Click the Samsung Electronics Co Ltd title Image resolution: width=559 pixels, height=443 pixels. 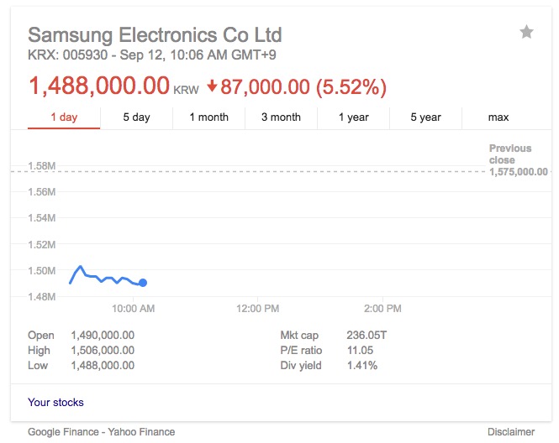click(x=155, y=35)
